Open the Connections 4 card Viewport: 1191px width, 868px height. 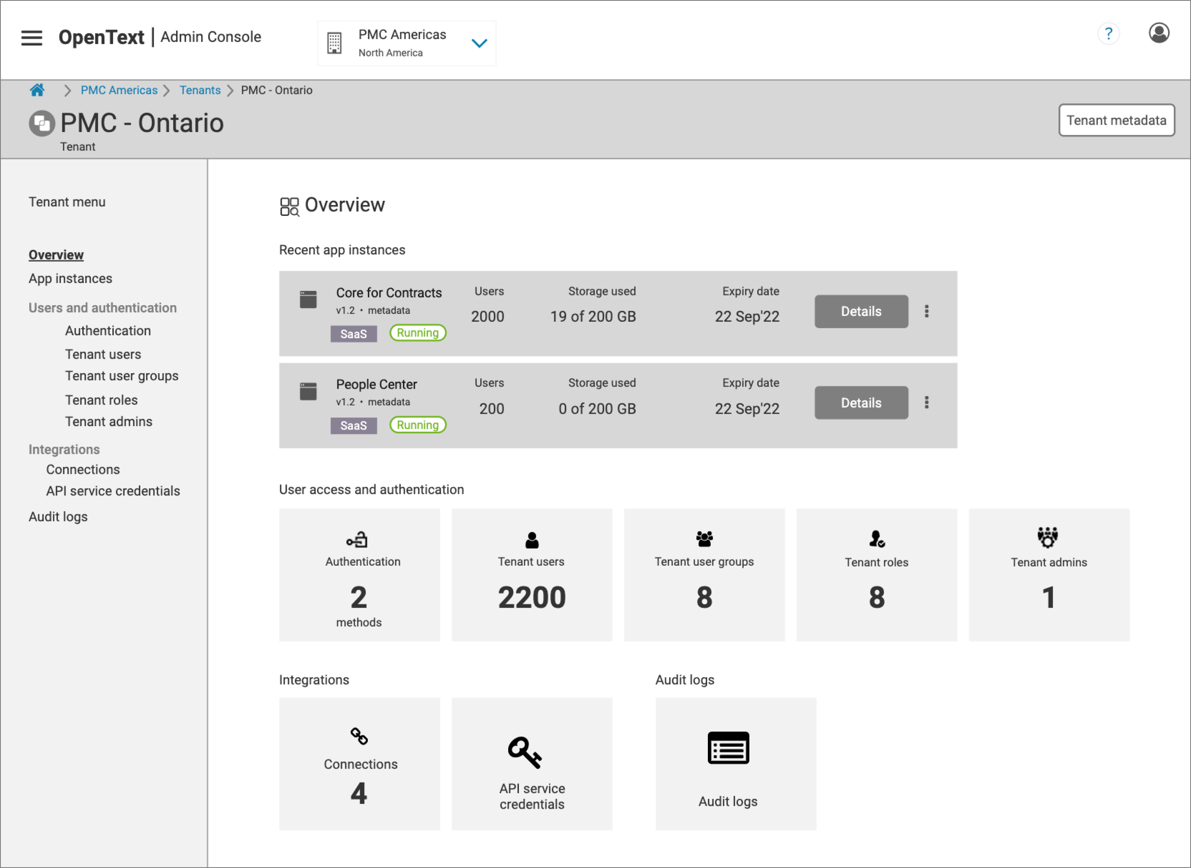(360, 764)
